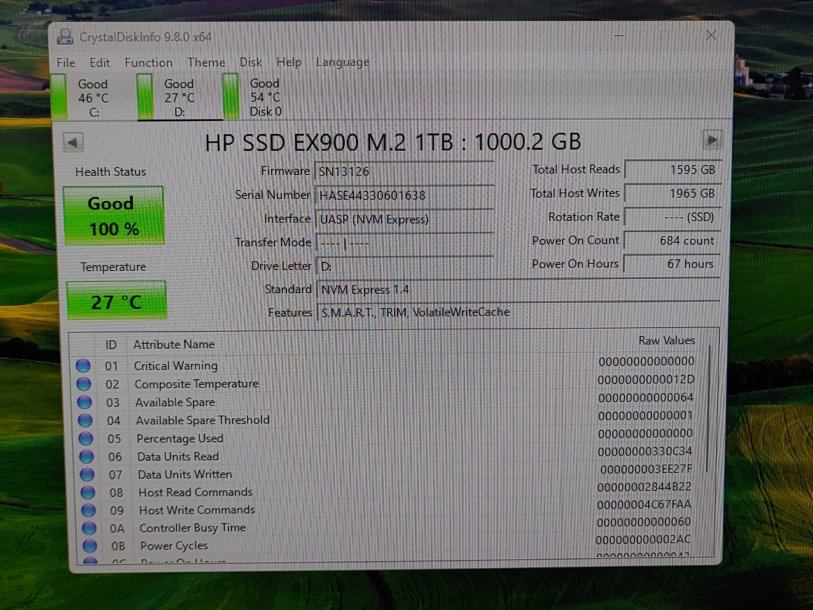Open the Theme menu
Screen dimensions: 813x610
pos(206,62)
